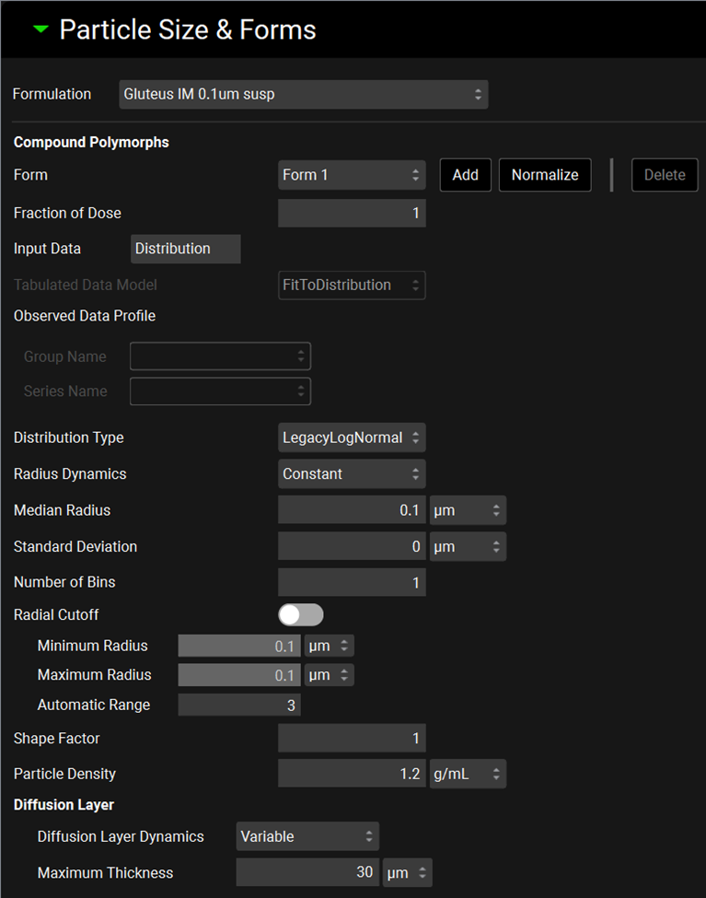This screenshot has height=898, width=706.
Task: Click the Shape Factor input field
Action: coord(352,738)
